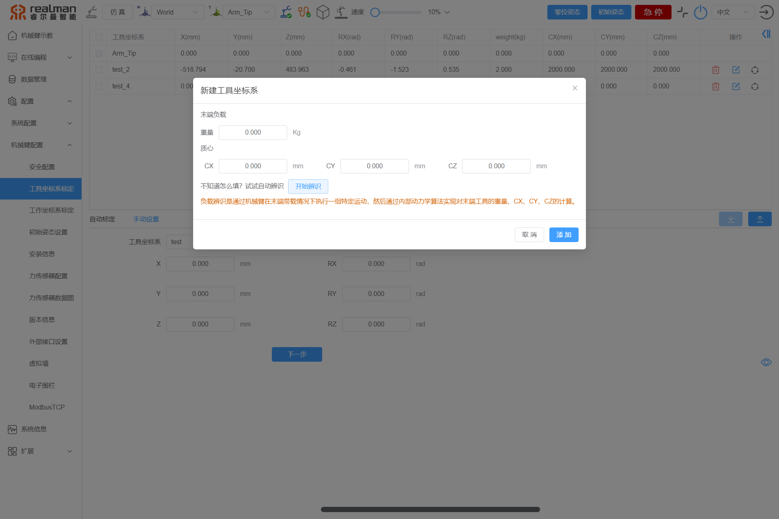Screen dimensions: 779x519
Task: Click the 零位姿态 button
Action: [x=567, y=12]
